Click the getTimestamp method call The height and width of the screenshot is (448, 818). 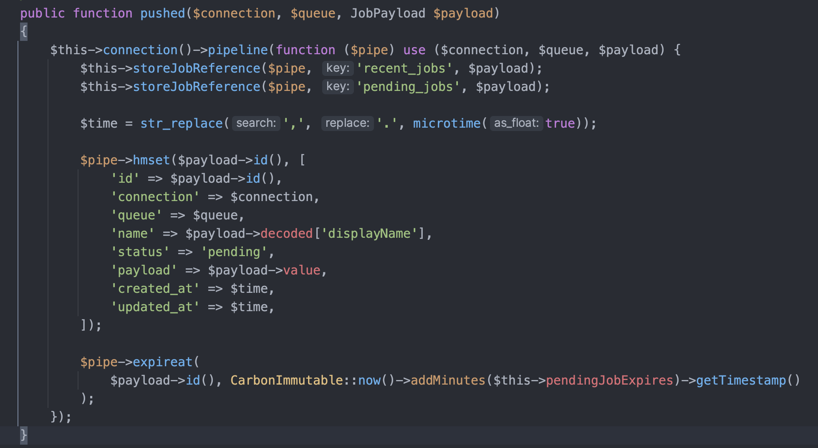744,380
